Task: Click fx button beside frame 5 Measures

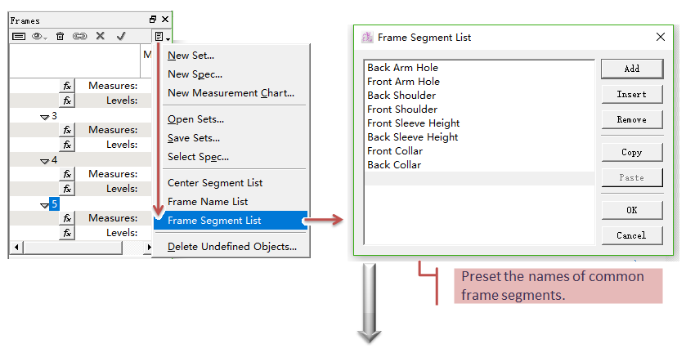Action: click(x=68, y=218)
